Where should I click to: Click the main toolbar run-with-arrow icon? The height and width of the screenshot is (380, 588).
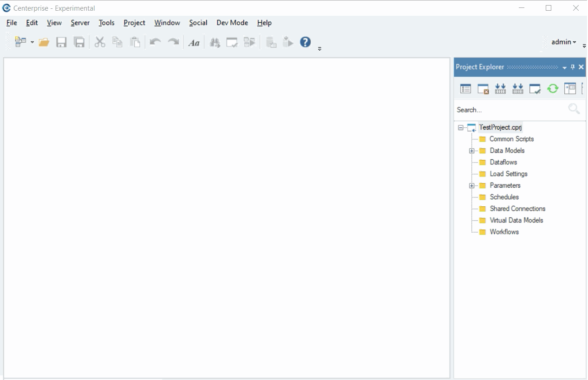[x=249, y=42]
